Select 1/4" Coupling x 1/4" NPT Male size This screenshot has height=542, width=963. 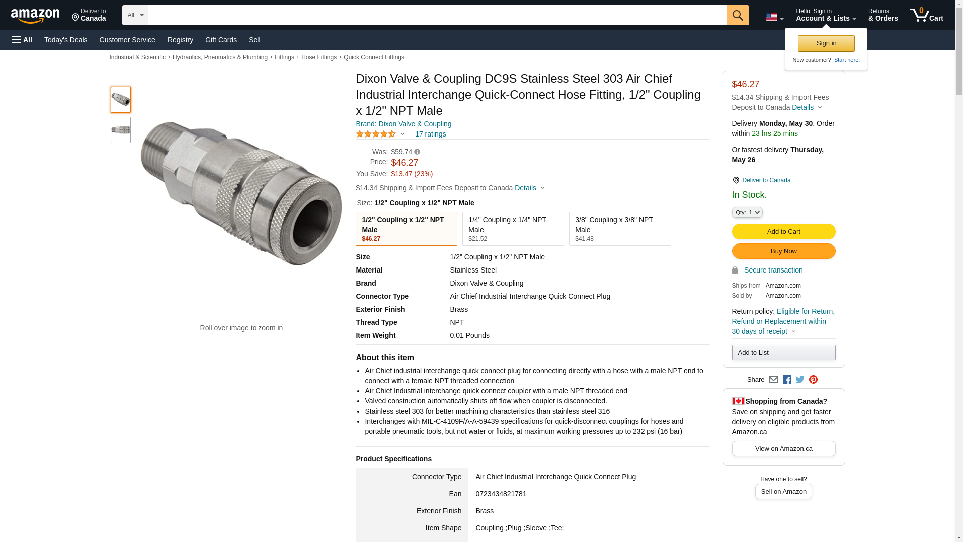513,229
